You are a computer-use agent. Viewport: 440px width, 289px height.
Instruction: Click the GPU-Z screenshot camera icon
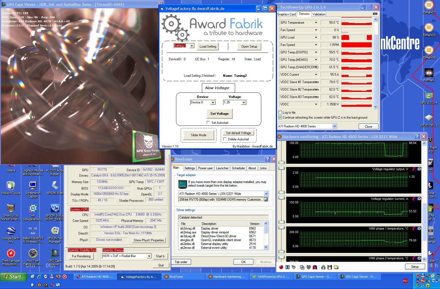click(x=375, y=14)
